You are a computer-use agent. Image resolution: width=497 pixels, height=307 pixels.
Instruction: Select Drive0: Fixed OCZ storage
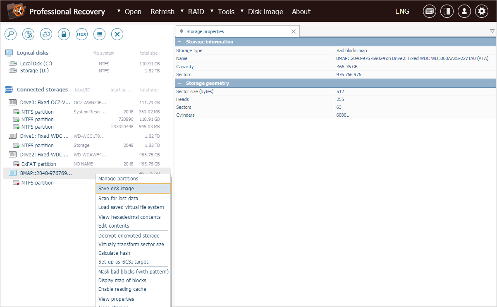click(87, 103)
